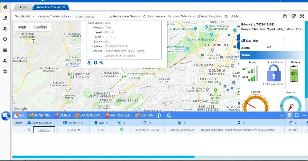Click the search magnifier in status bar
The image size is (308, 161).
pos(169,116)
